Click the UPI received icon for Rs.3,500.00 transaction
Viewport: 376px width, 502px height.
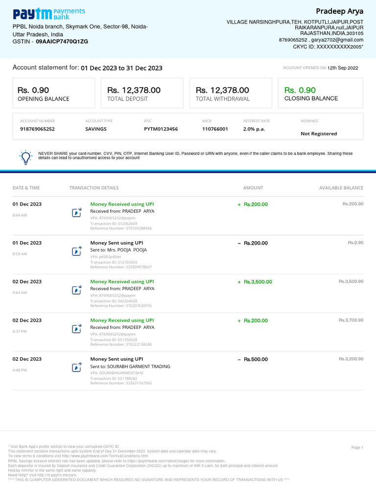pyautogui.click(x=77, y=290)
